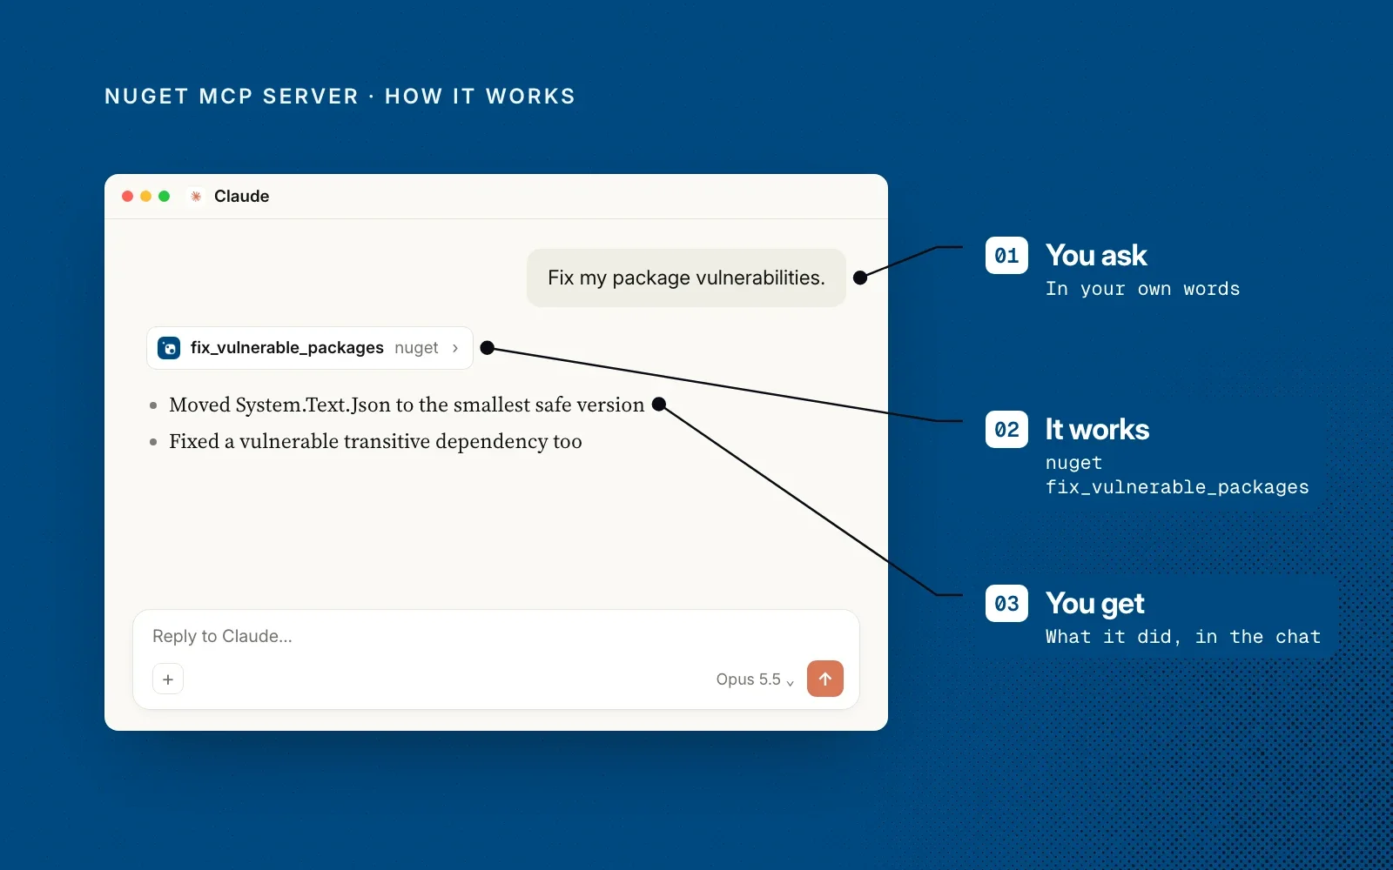
Task: Click the 'You get' heading
Action: tap(1095, 604)
